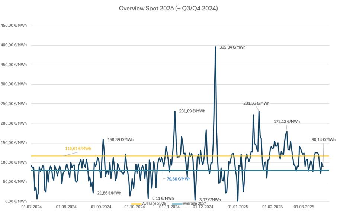
Task: Click the highest spike of the spot price line
Action: (x=215, y=47)
